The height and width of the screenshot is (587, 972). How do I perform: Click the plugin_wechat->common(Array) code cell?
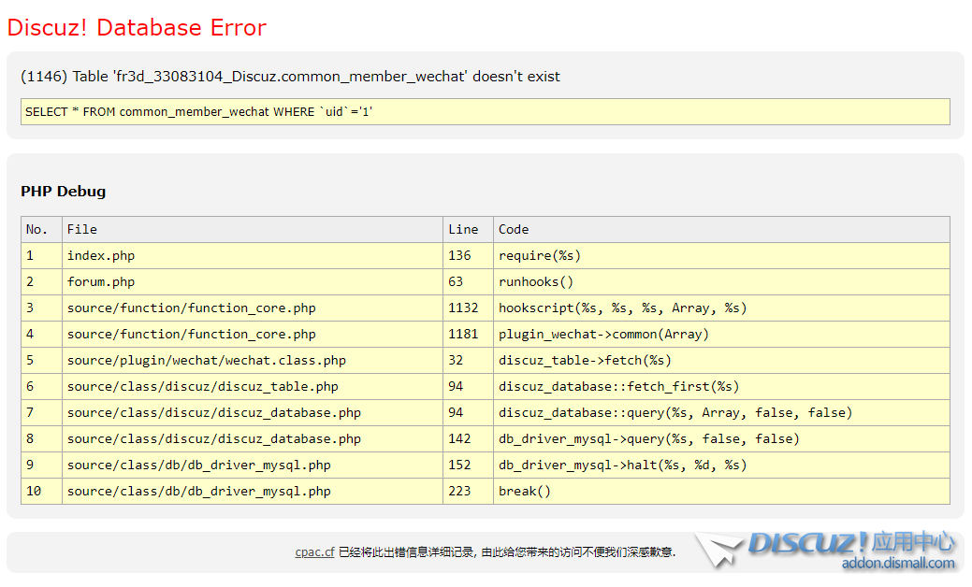click(603, 334)
